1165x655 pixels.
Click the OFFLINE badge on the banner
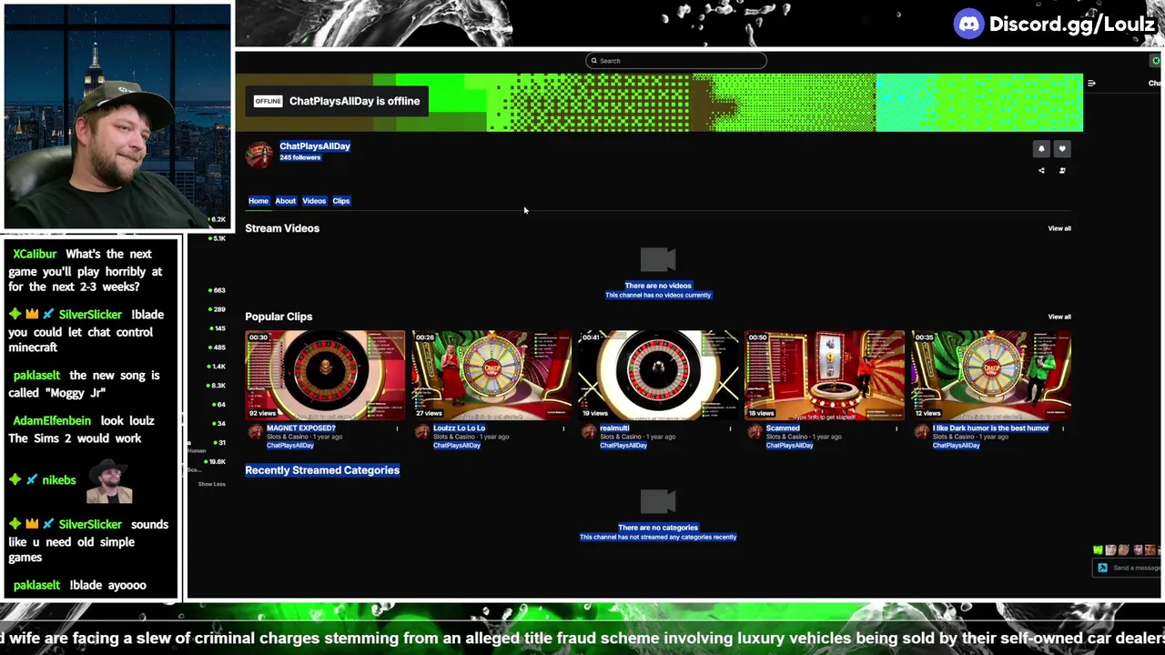268,101
